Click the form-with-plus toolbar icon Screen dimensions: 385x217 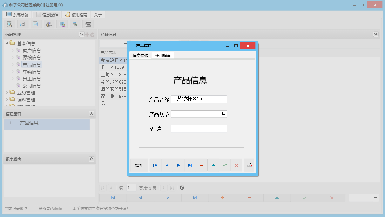[75, 24]
